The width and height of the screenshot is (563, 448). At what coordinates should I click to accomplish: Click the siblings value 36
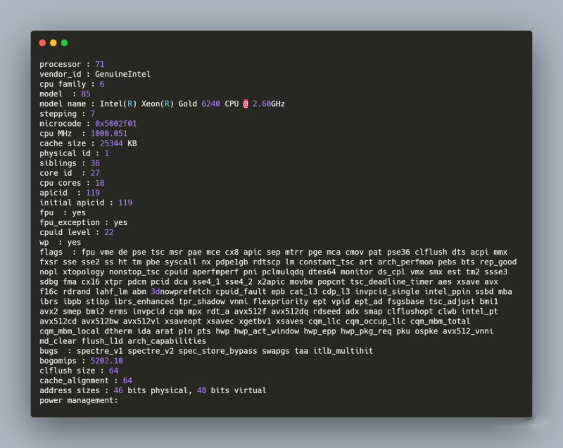coord(95,163)
